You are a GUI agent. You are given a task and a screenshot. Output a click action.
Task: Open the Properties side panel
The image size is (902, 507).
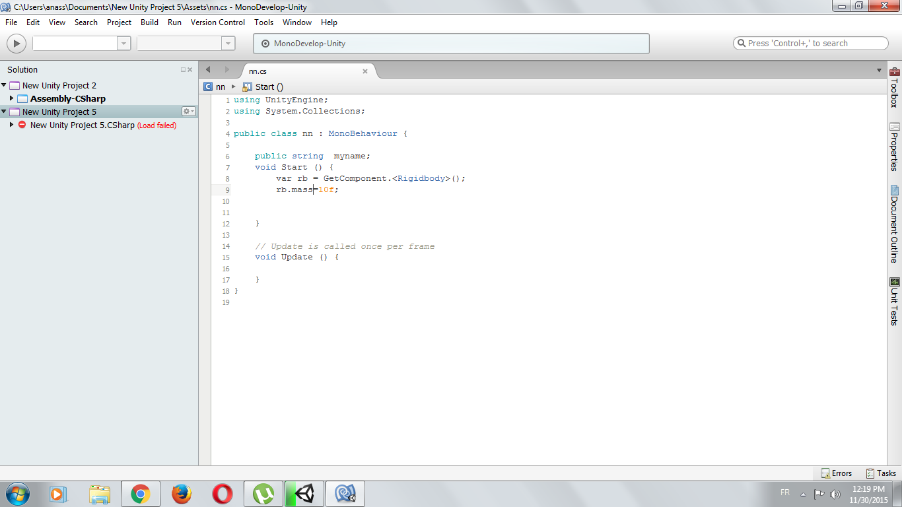(895, 147)
